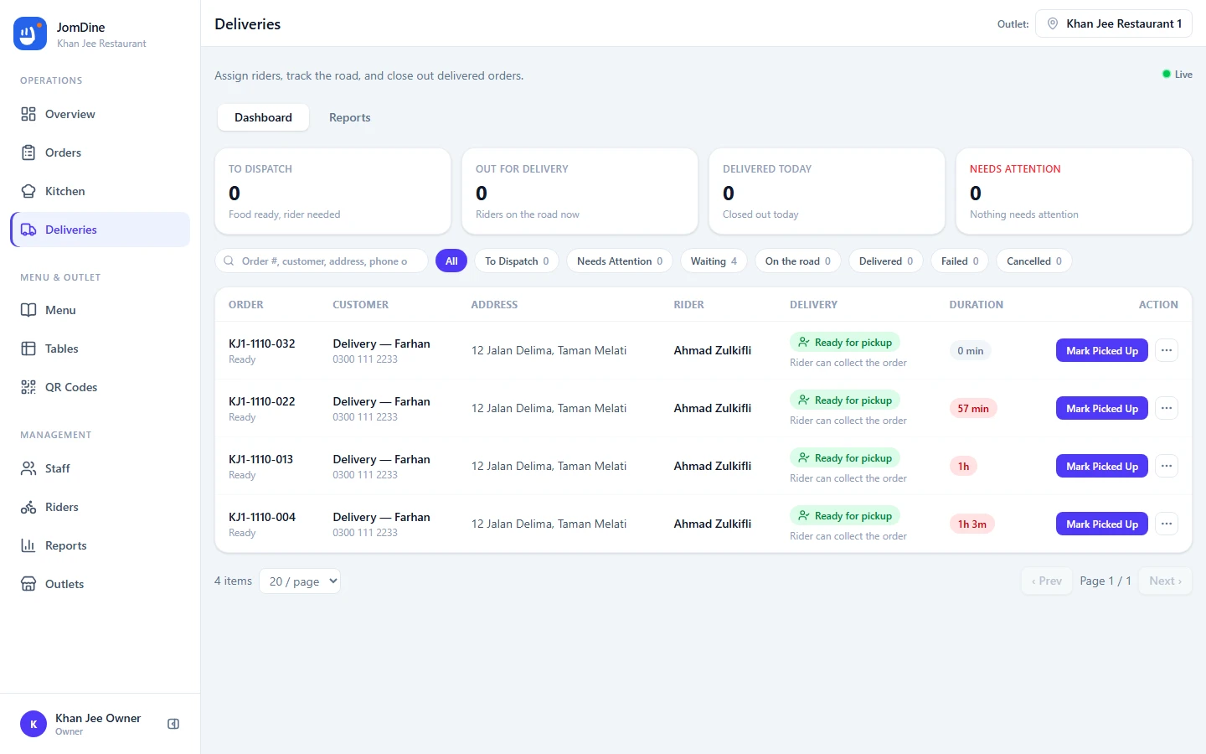Click the 4 items count text
The image size is (1206, 754).
233,581
